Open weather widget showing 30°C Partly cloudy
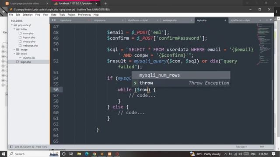Viewport: 280px width, 157px height. [x=205, y=154]
